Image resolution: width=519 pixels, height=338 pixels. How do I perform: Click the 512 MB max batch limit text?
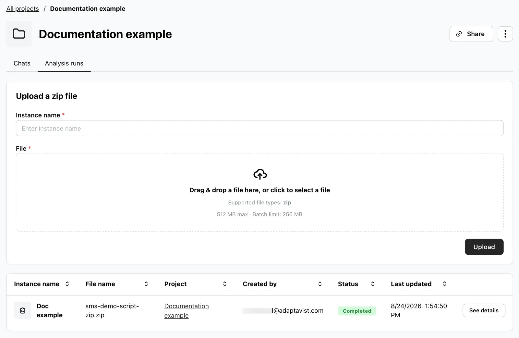[259, 214]
